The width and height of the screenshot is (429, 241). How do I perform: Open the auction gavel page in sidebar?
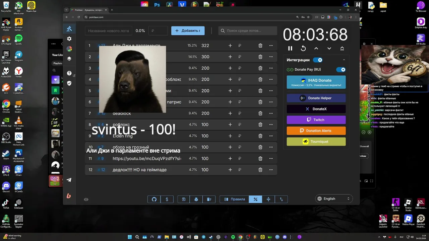69,28
